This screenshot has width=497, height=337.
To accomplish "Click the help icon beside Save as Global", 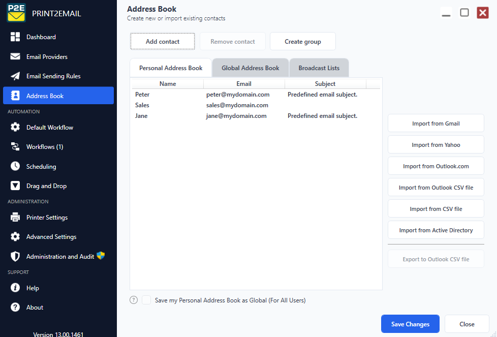I will click(134, 300).
